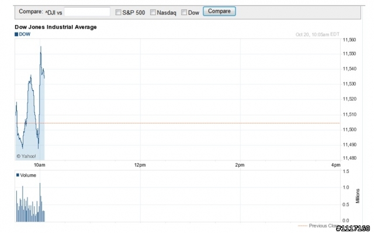Click the "Dow Jones Industrial Average" title
Screen dimensions: 374x233
[x=56, y=27]
